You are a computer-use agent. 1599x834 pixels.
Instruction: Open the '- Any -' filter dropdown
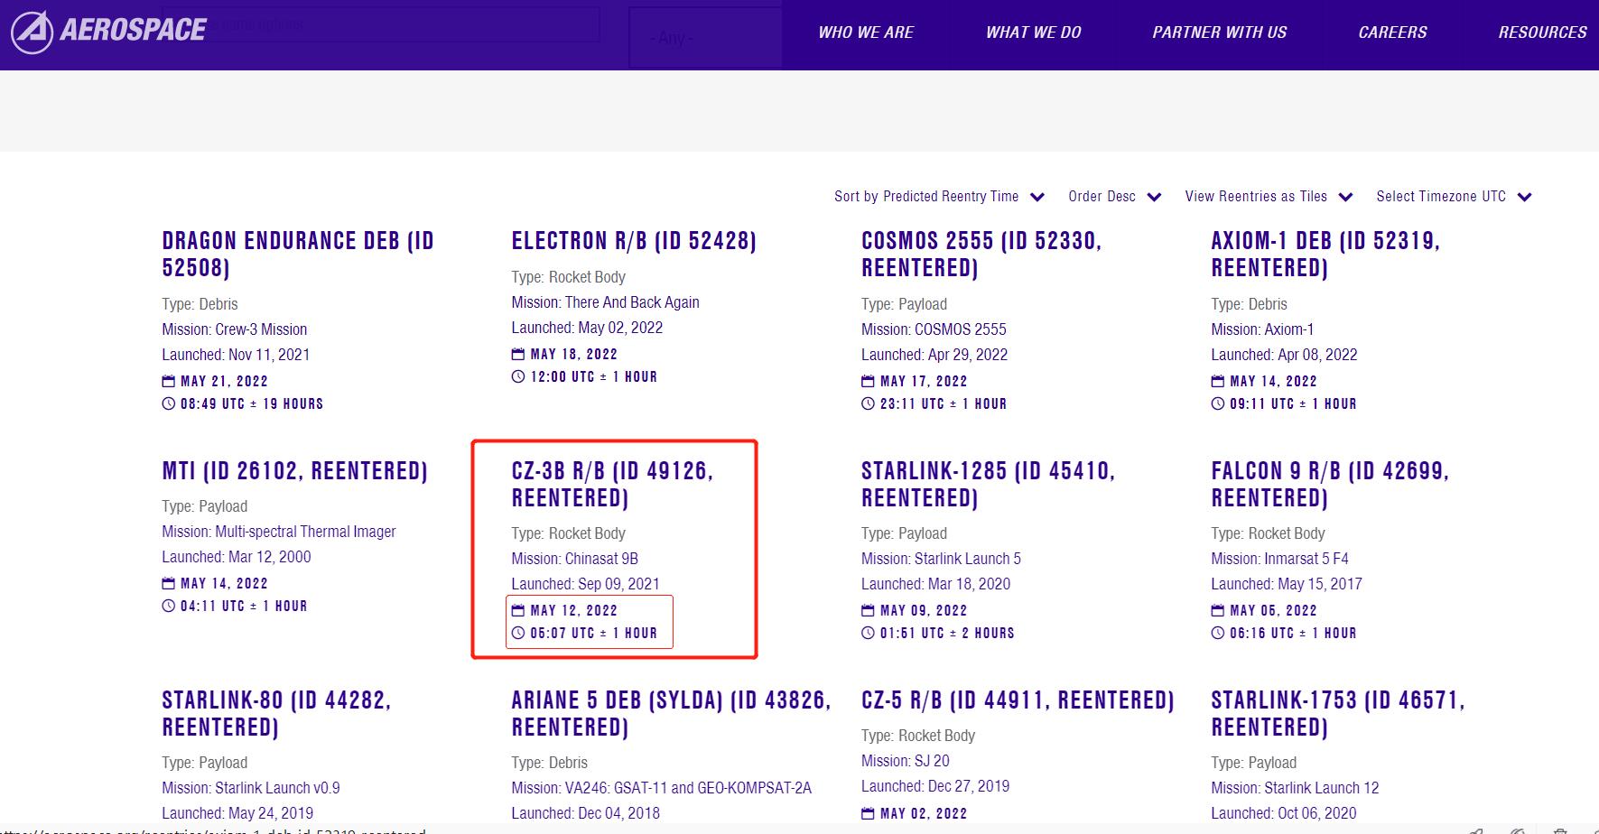[704, 37]
